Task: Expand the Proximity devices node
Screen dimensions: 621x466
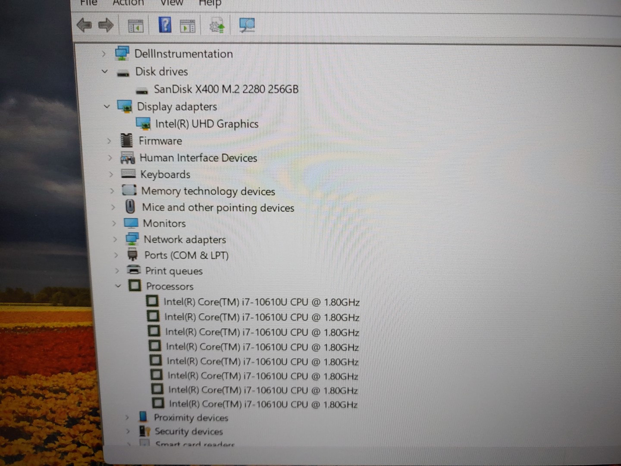Action: tap(127, 417)
